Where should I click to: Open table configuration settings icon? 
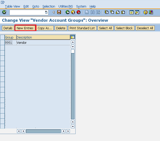(73, 37)
